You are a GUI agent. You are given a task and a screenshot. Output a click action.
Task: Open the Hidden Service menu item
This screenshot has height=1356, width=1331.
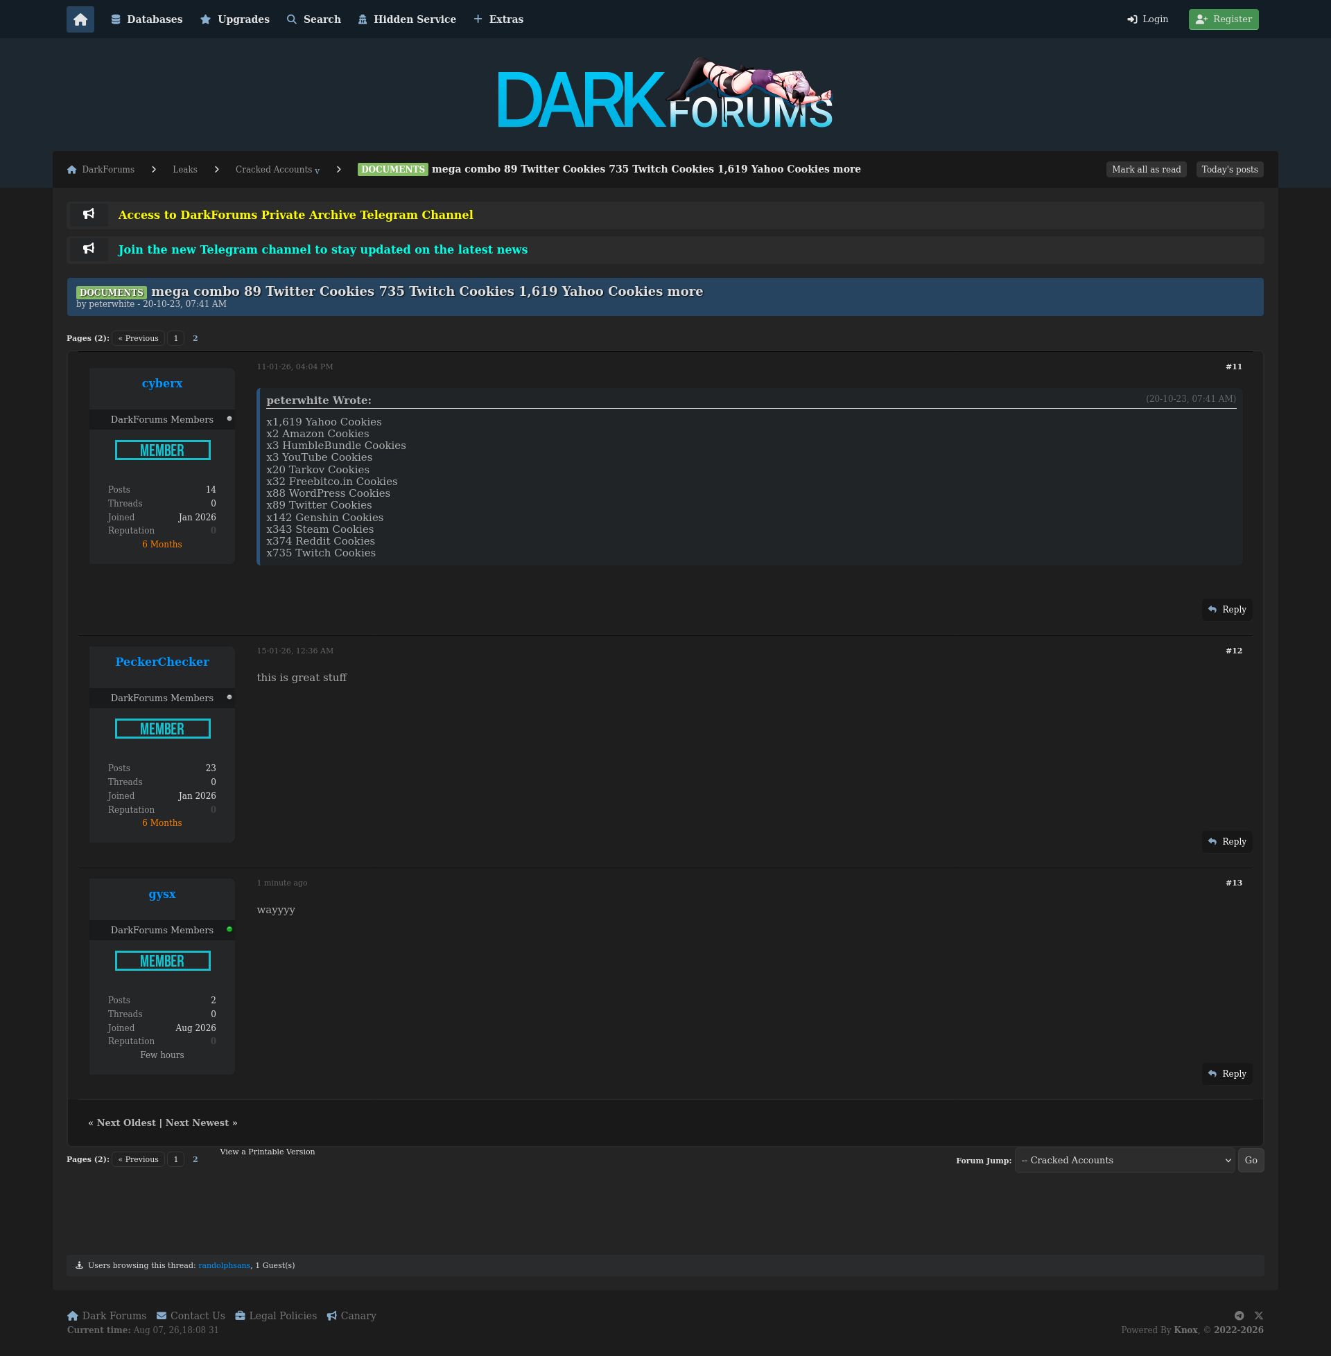pyautogui.click(x=407, y=19)
